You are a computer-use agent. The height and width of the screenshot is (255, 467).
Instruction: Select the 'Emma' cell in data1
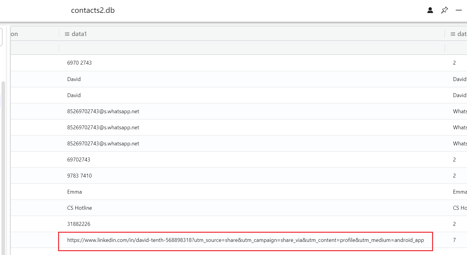point(75,192)
